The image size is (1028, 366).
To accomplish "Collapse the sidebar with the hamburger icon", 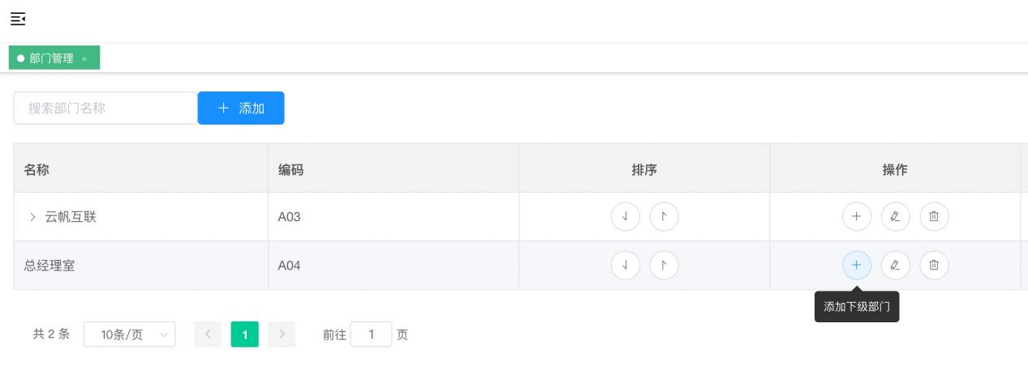I will coord(17,18).
